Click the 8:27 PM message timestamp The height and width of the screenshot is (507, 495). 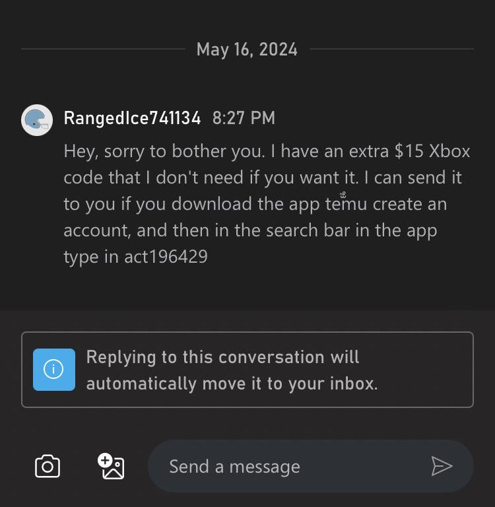point(244,118)
